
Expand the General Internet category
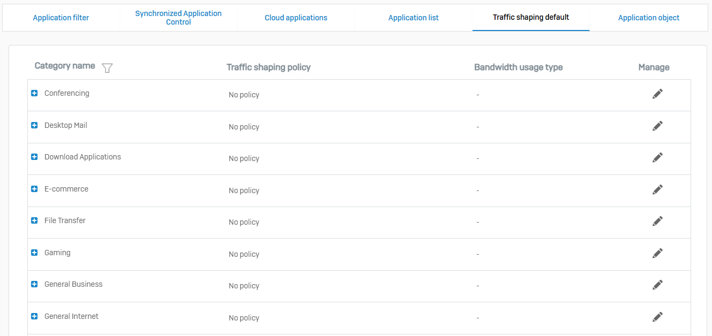(34, 316)
